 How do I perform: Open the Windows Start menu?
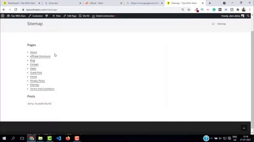click(x=4, y=138)
